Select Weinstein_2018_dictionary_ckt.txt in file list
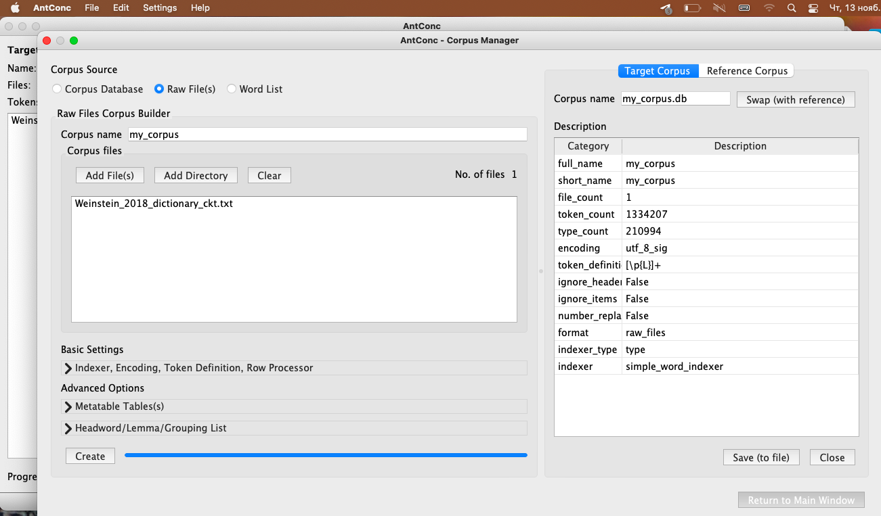 154,203
